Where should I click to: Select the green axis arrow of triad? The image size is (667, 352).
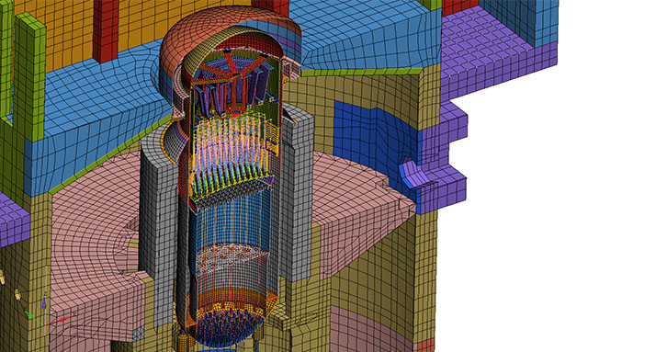tap(33, 317)
